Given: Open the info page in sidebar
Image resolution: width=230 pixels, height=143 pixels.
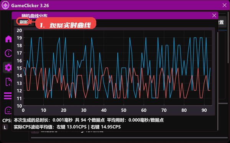Looking at the screenshot, I should [8, 53].
